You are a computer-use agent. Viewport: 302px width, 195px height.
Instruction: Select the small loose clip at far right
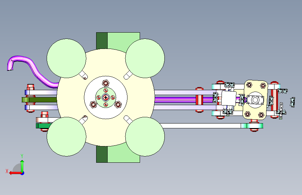point(293,102)
